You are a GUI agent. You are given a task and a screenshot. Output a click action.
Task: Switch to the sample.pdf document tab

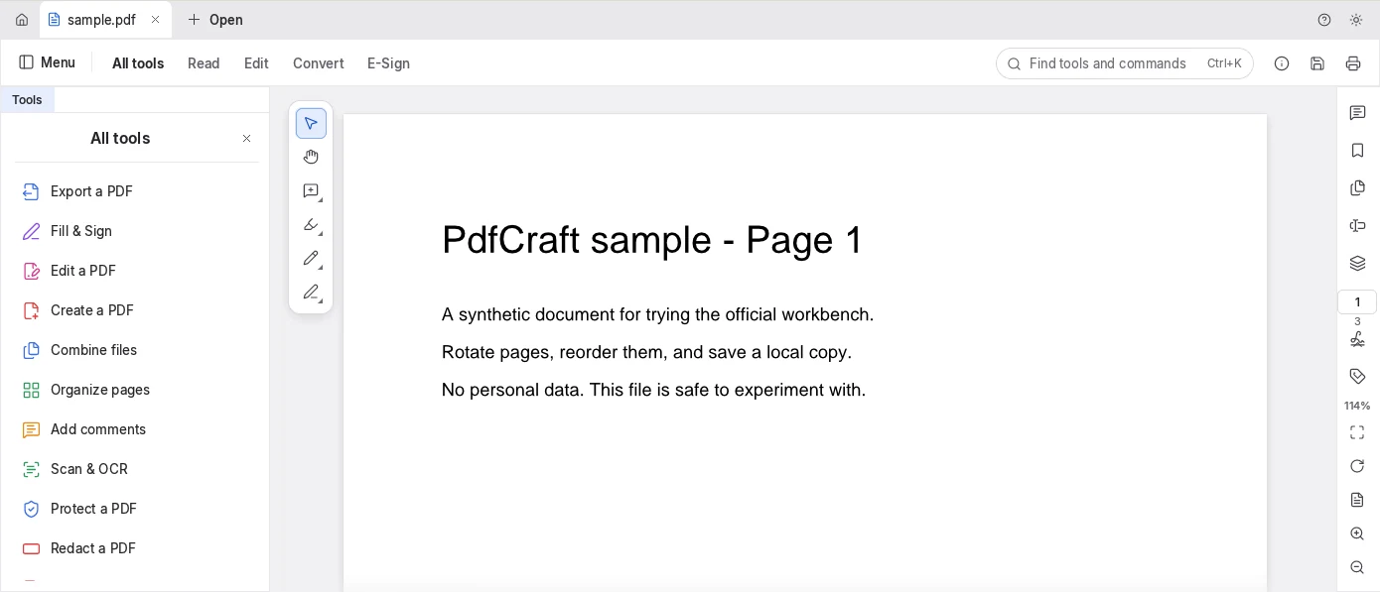coord(105,20)
